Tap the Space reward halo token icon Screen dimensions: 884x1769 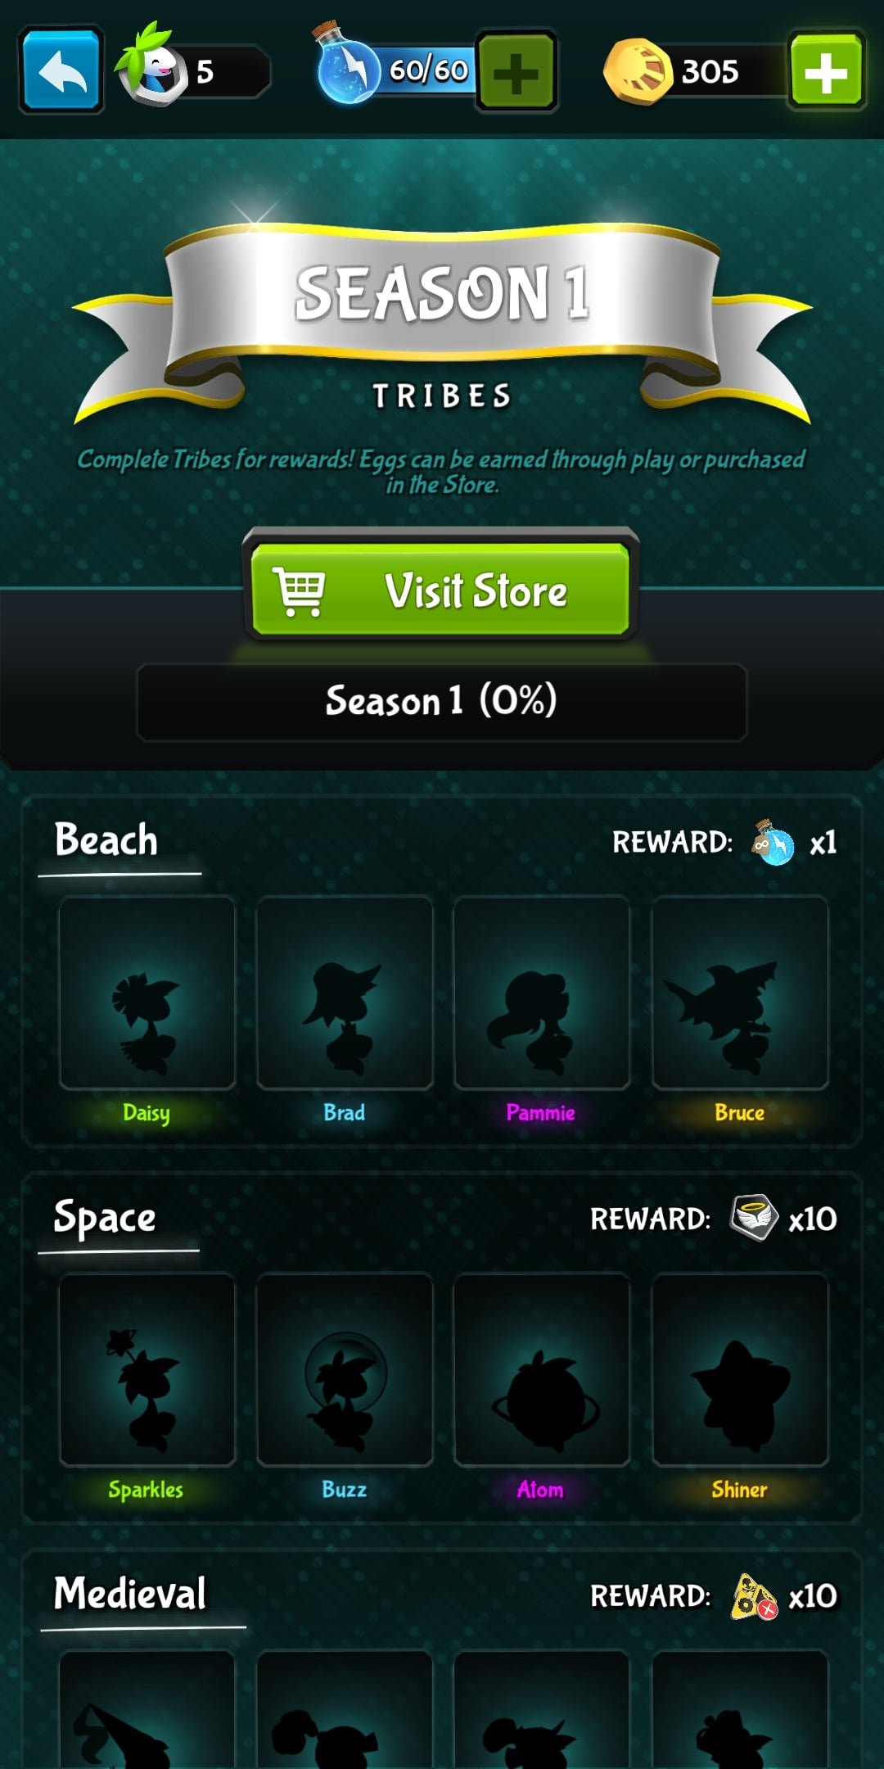[x=753, y=1217]
